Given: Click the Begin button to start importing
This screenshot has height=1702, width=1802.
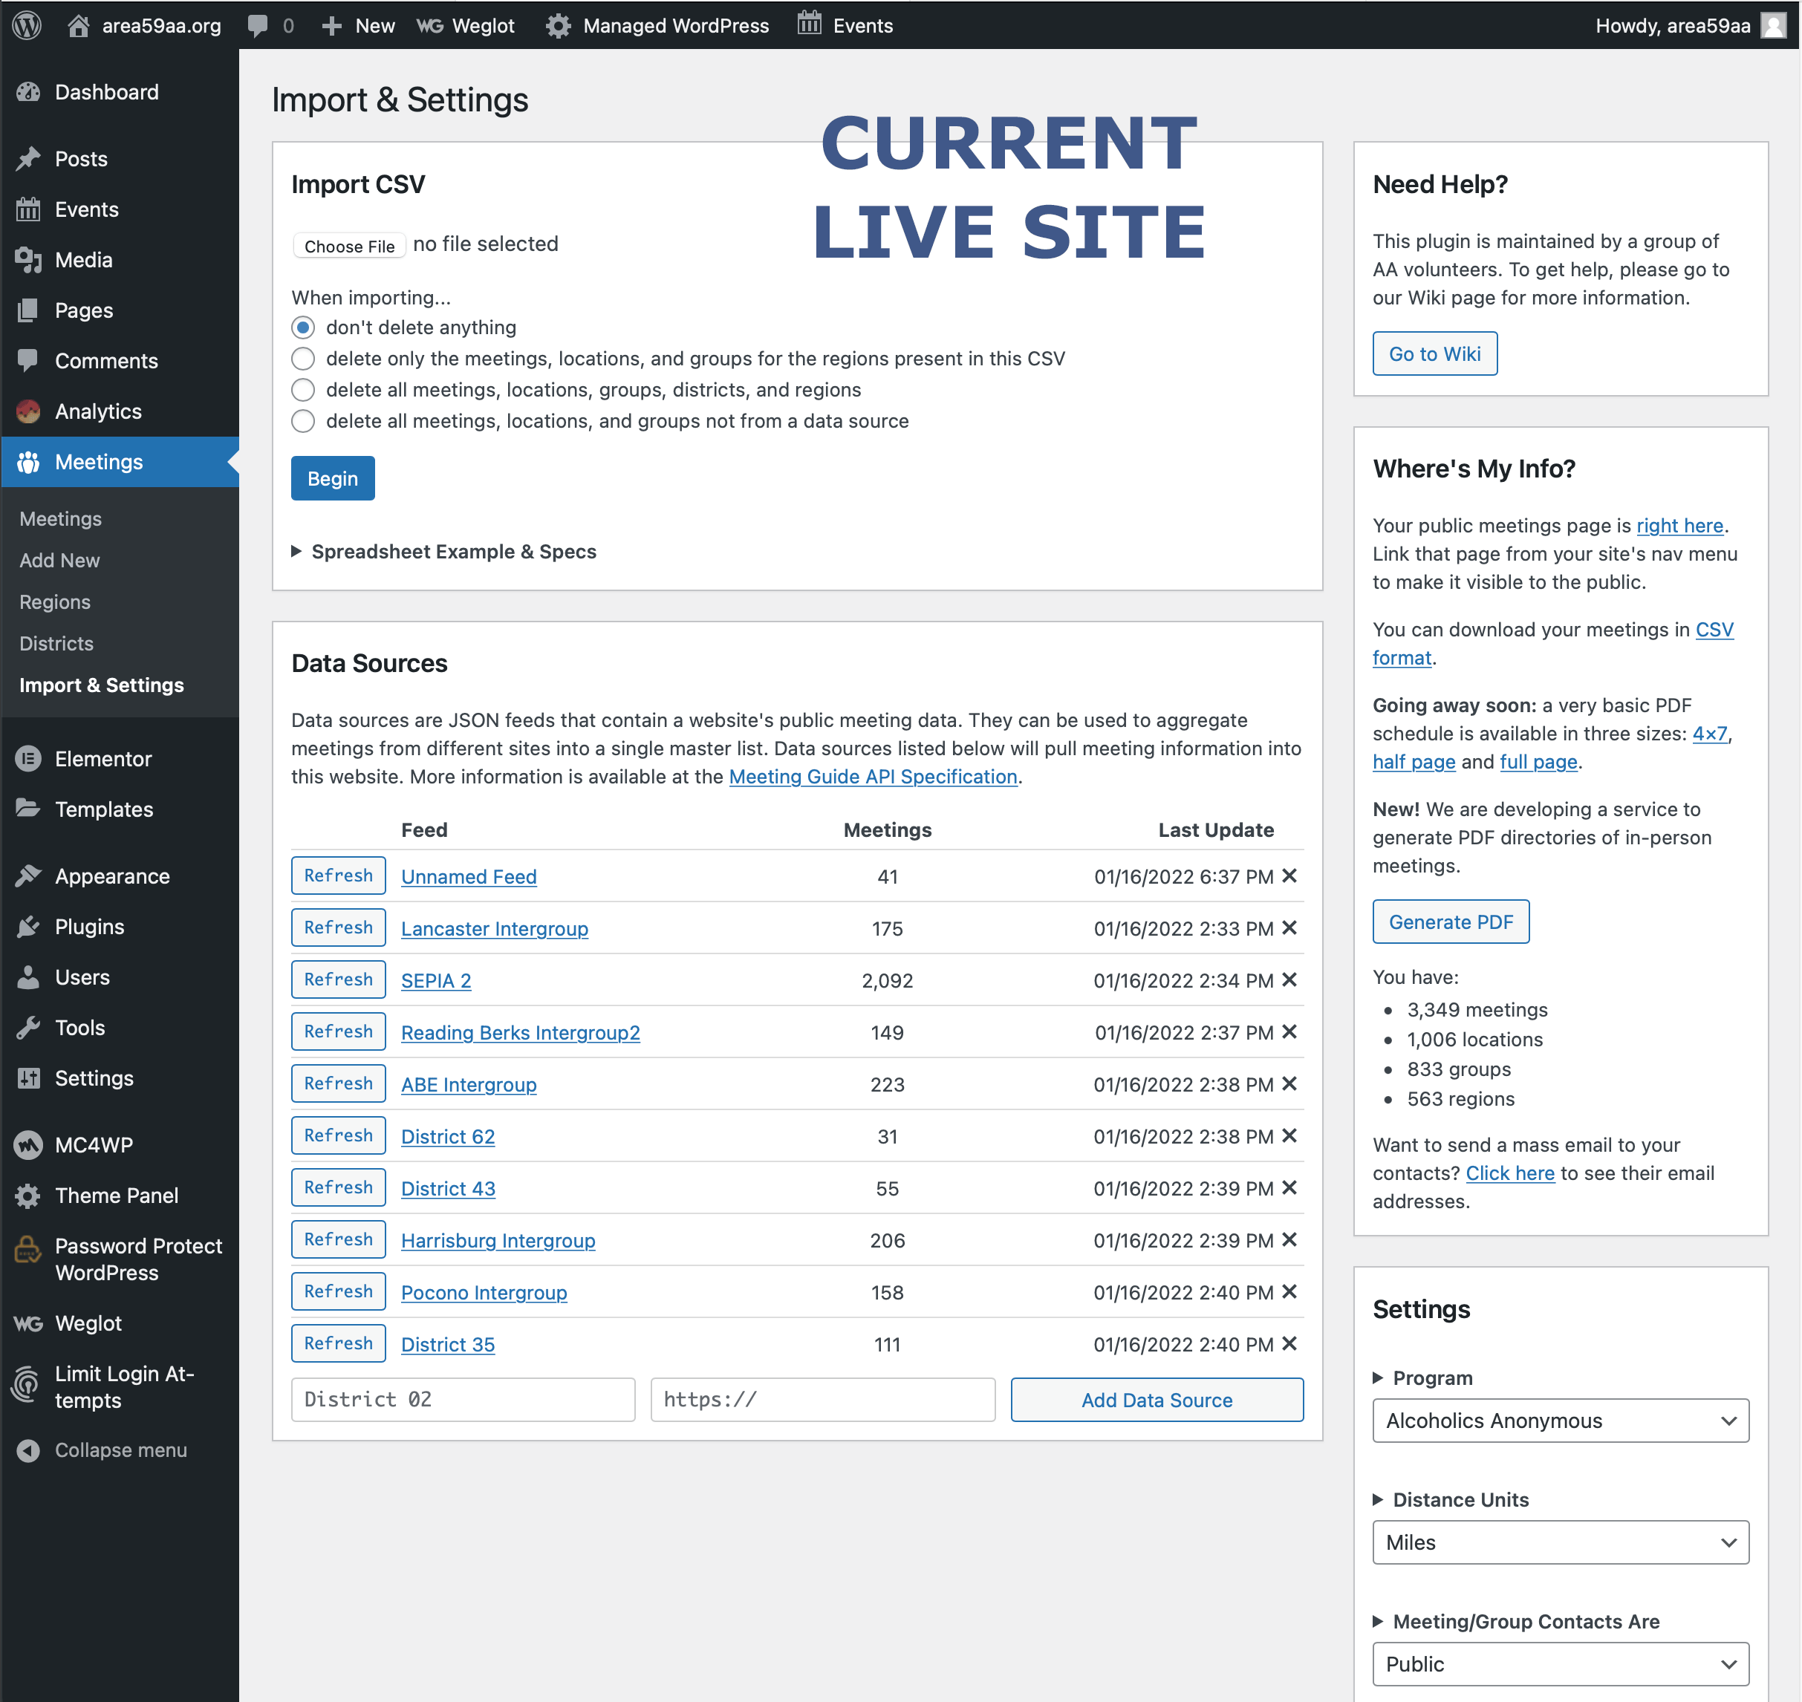Looking at the screenshot, I should [332, 478].
